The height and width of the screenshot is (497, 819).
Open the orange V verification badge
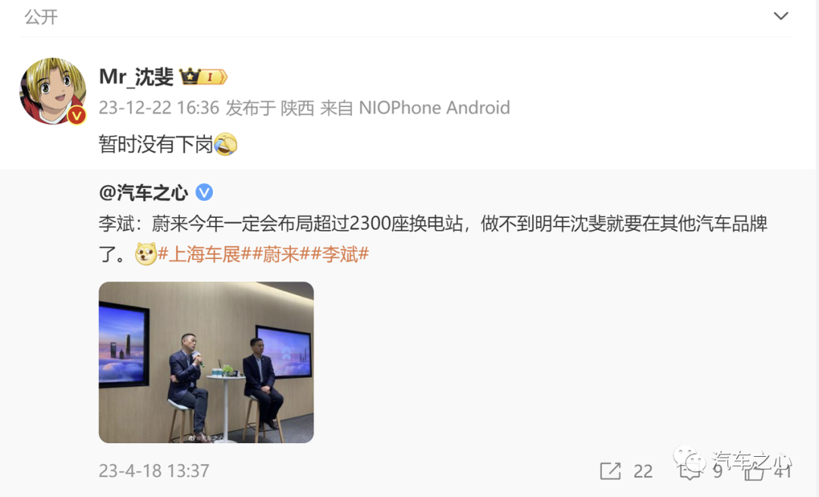click(77, 115)
